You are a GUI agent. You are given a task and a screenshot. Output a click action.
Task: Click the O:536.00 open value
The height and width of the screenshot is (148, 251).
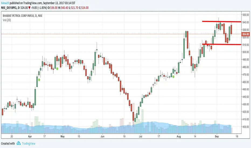[x=53, y=8]
